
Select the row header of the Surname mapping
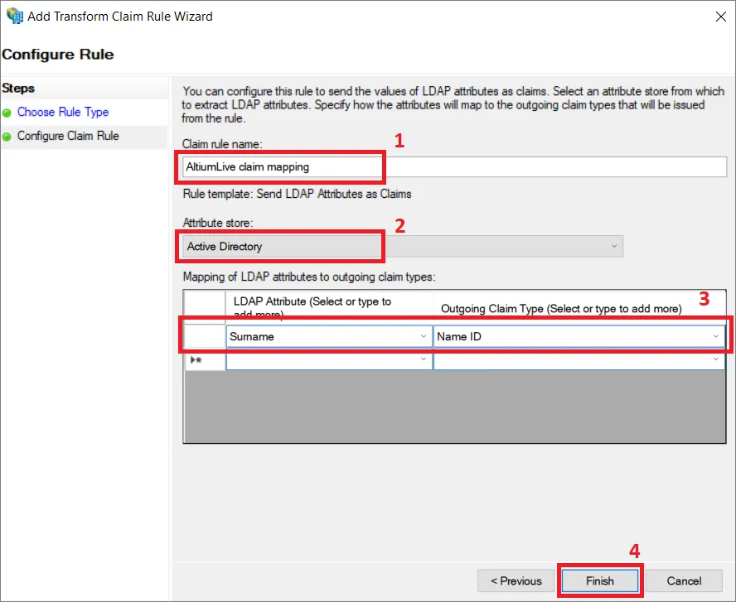(204, 337)
